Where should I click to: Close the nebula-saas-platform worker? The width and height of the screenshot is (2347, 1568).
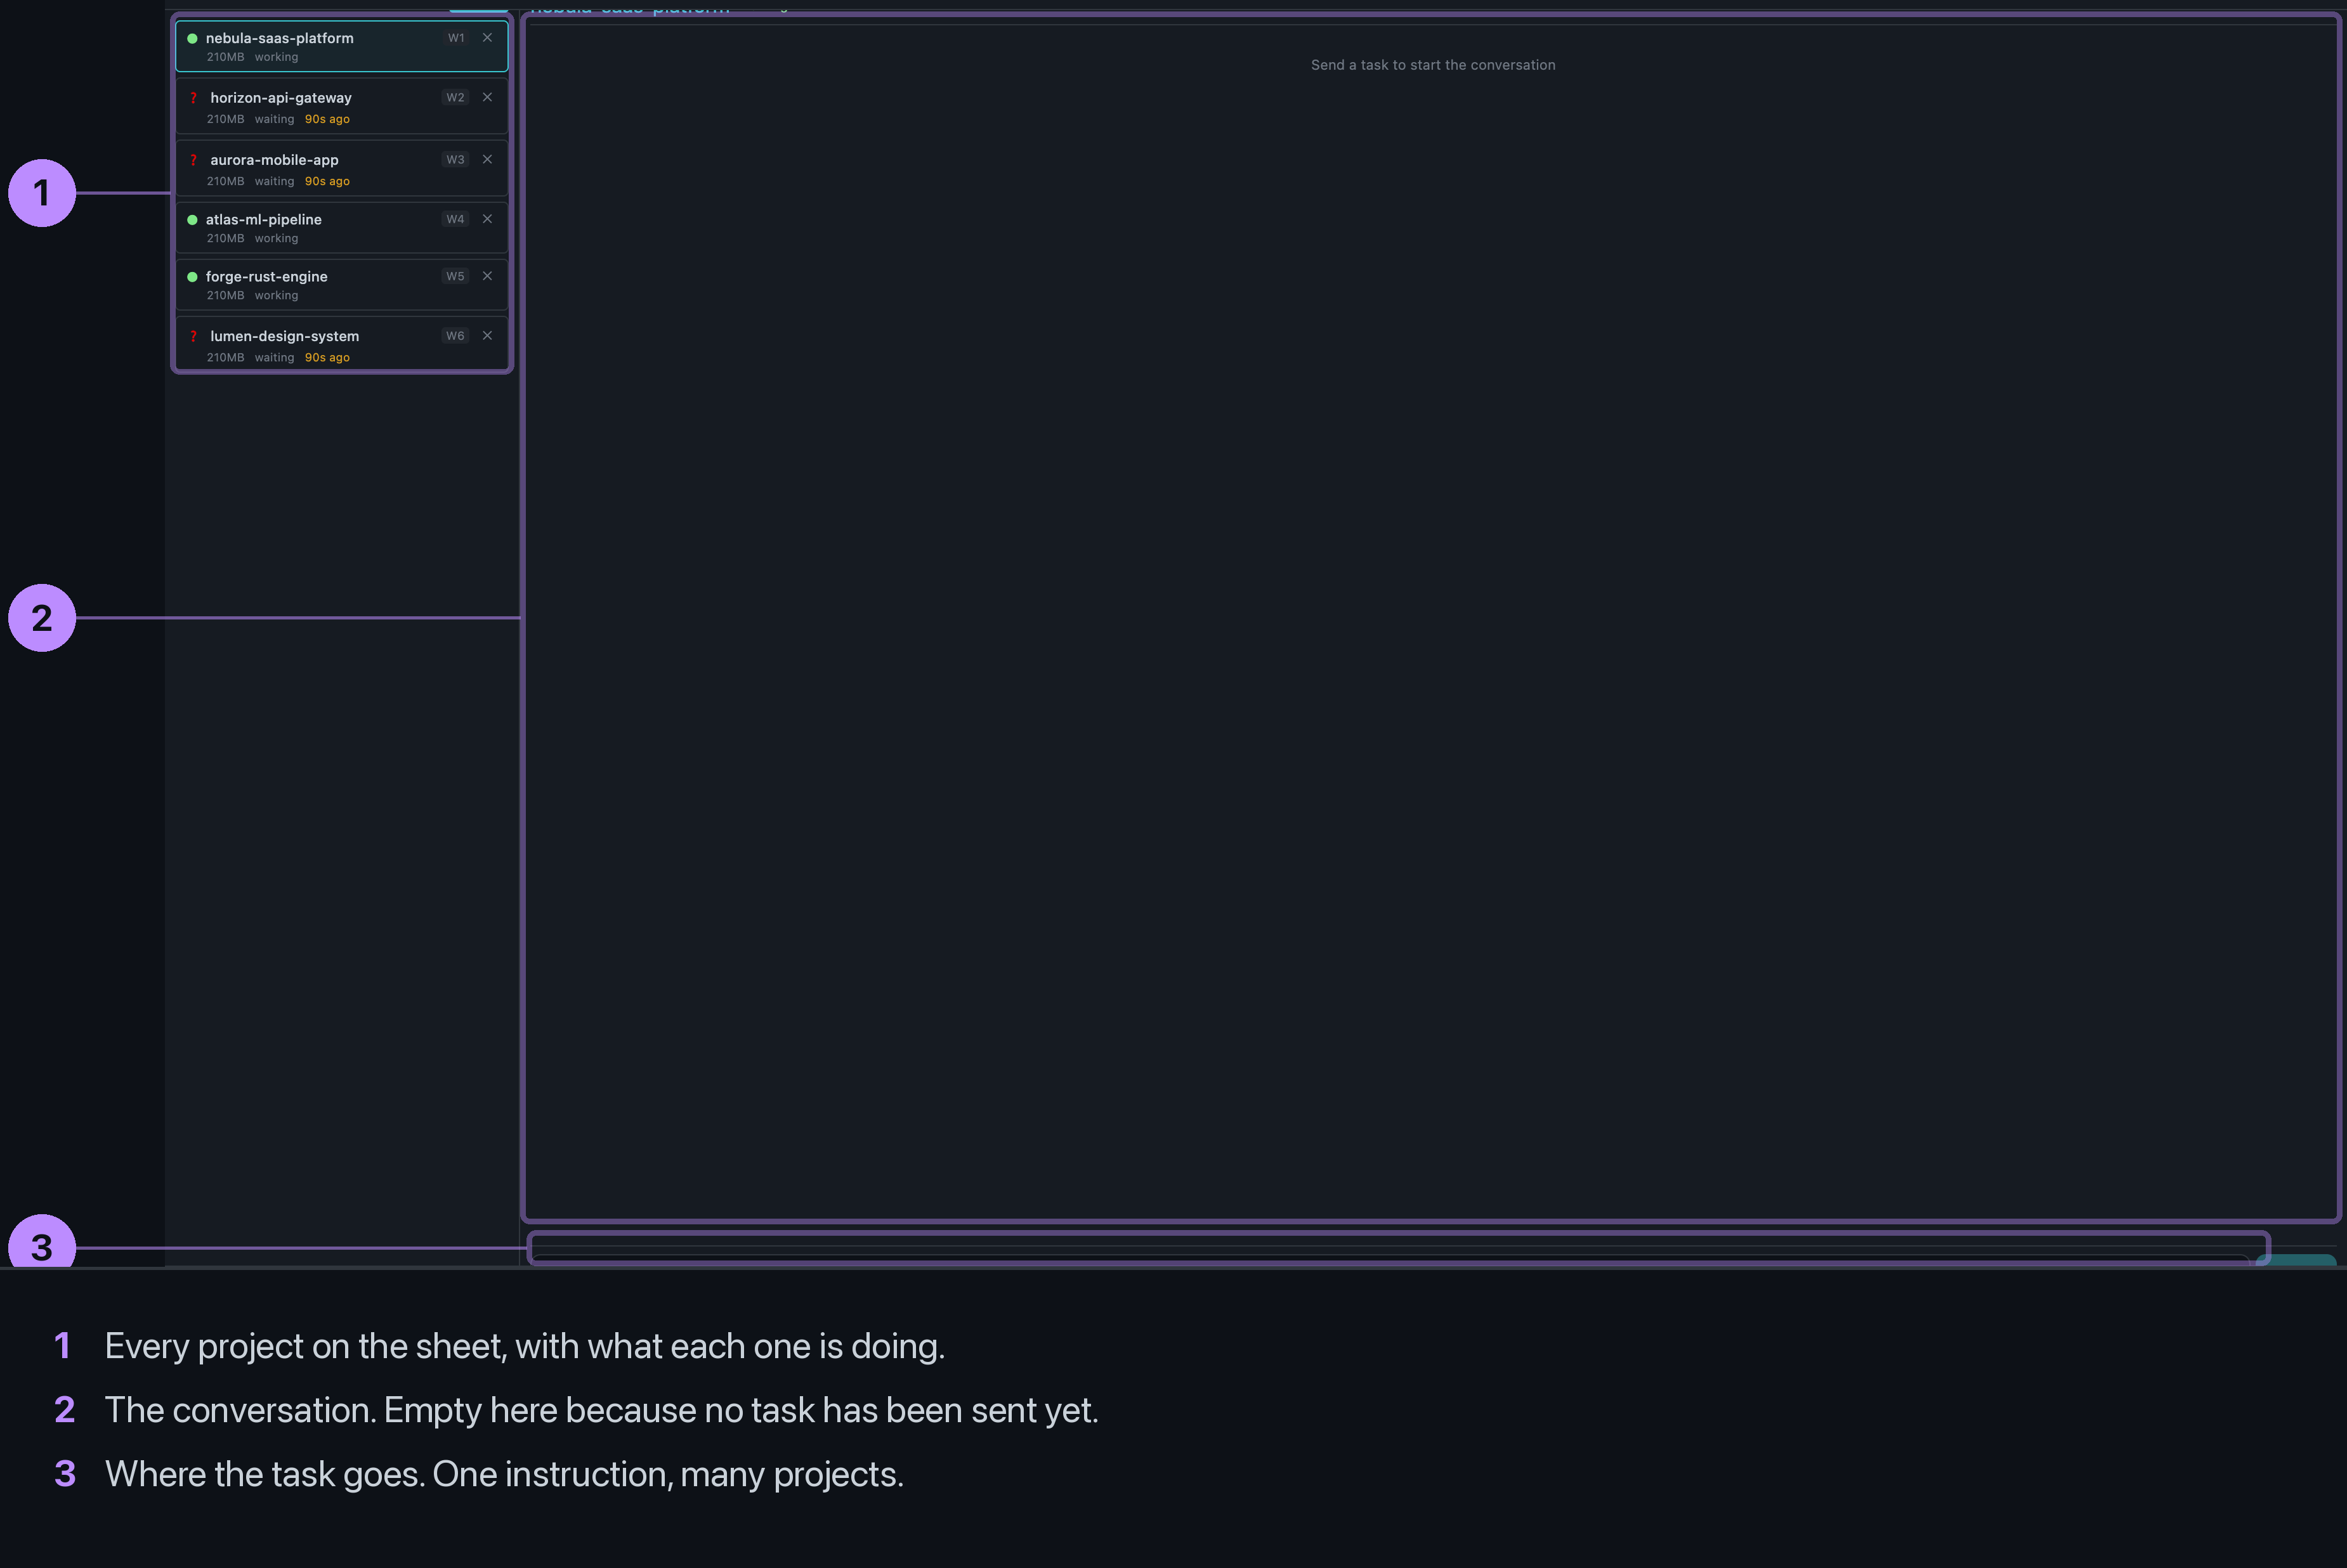click(x=487, y=38)
